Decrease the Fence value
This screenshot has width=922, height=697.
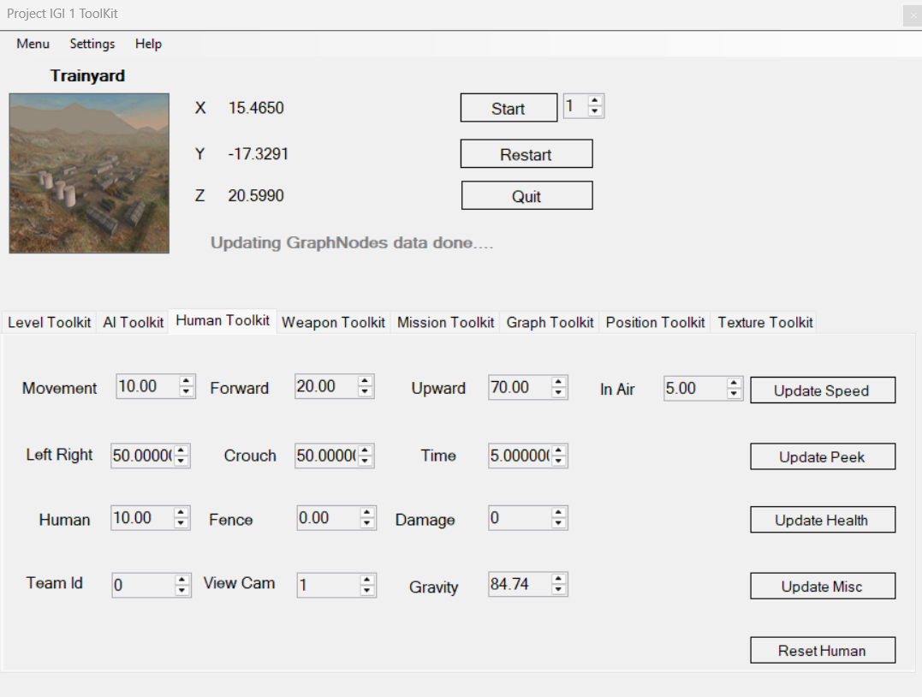pyautogui.click(x=367, y=523)
